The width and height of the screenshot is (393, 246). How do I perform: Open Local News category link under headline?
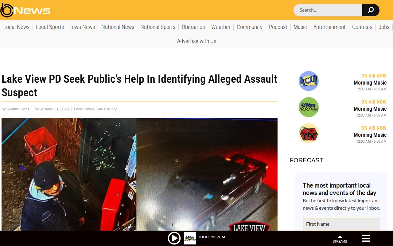(84, 109)
